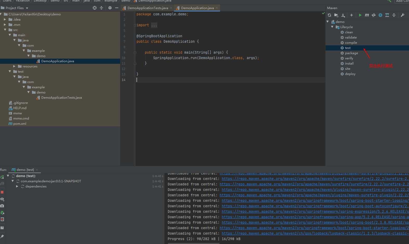This screenshot has height=244, width=409.
Task: Open spring-aop/5.2.6.RELEASE download link
Action: pyautogui.click(x=315, y=217)
